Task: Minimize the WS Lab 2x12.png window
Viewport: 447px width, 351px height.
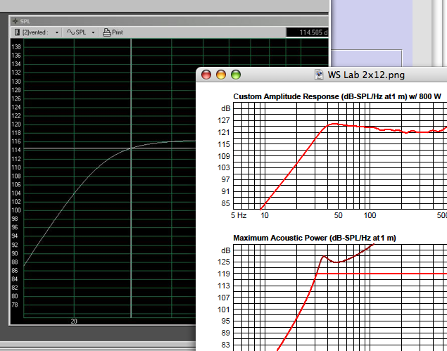Action: point(221,75)
